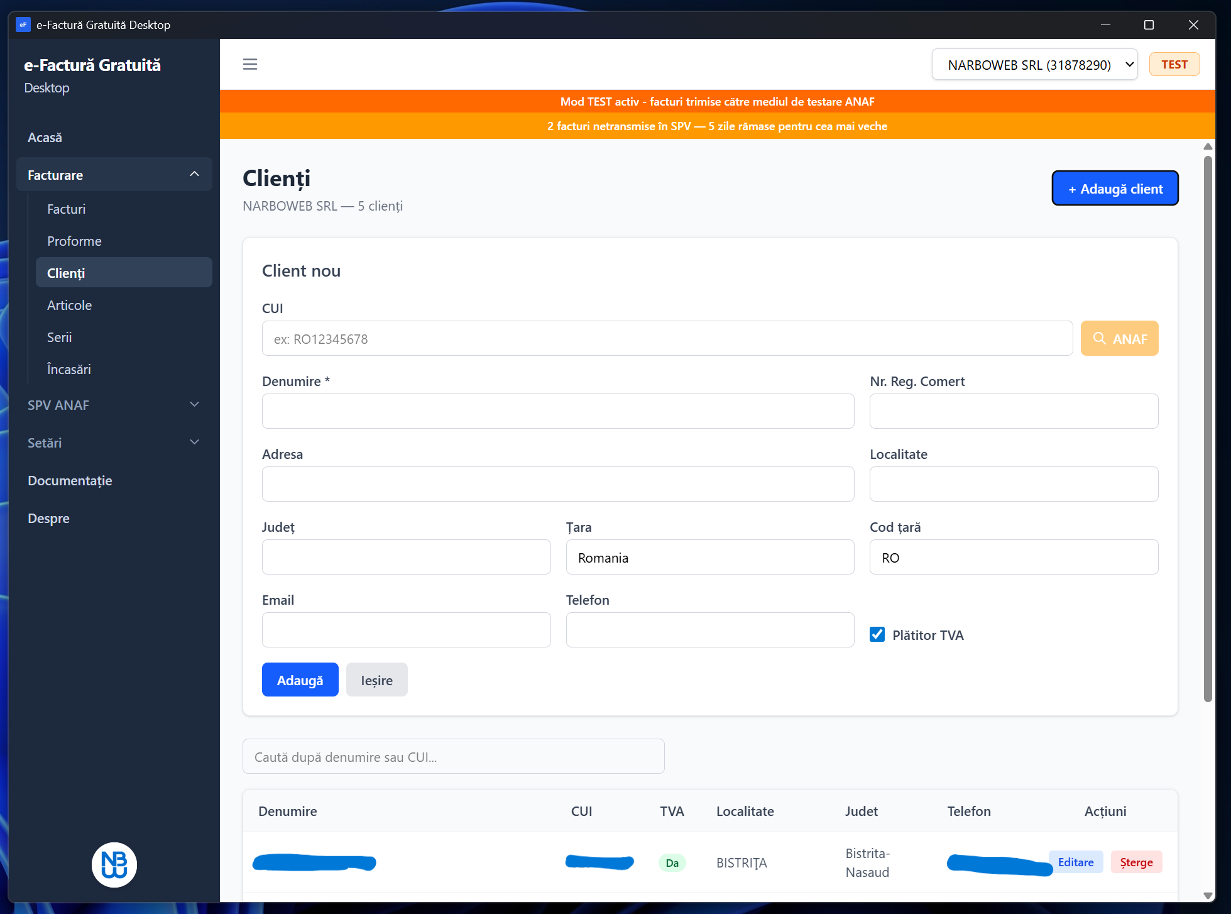Expand the SPV ANAF menu section

[x=114, y=405]
